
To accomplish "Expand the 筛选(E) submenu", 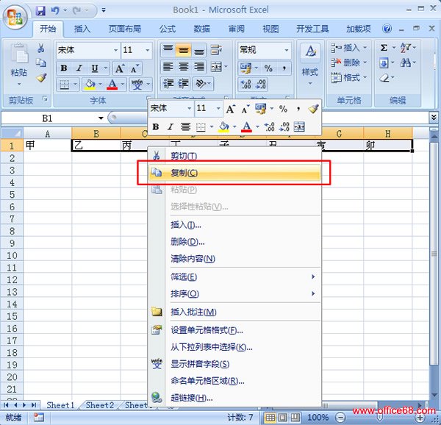I will point(234,277).
